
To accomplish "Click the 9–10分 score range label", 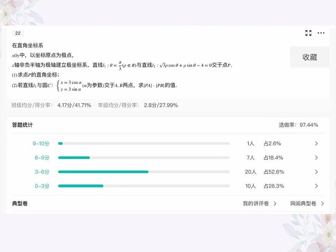I will (41, 144).
